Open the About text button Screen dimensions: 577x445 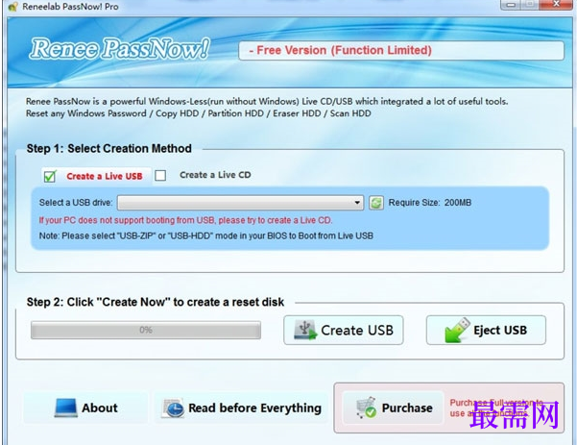tap(100, 408)
